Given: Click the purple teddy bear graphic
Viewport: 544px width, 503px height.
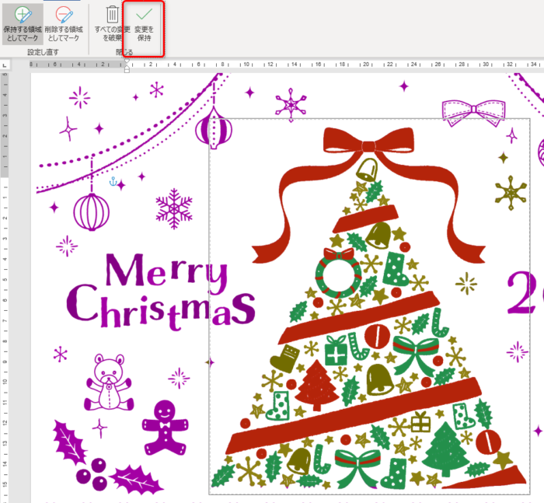Looking at the screenshot, I should (107, 382).
